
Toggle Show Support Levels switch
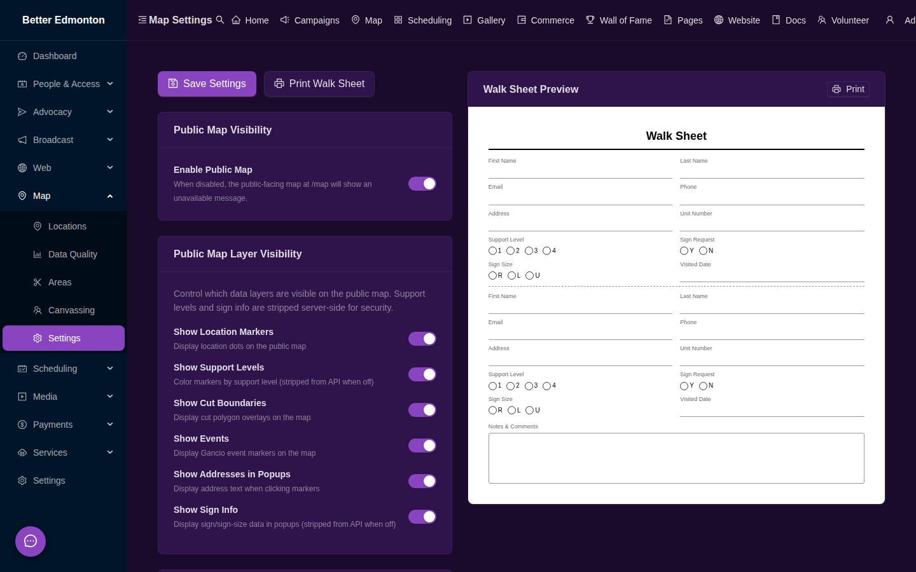tap(422, 374)
